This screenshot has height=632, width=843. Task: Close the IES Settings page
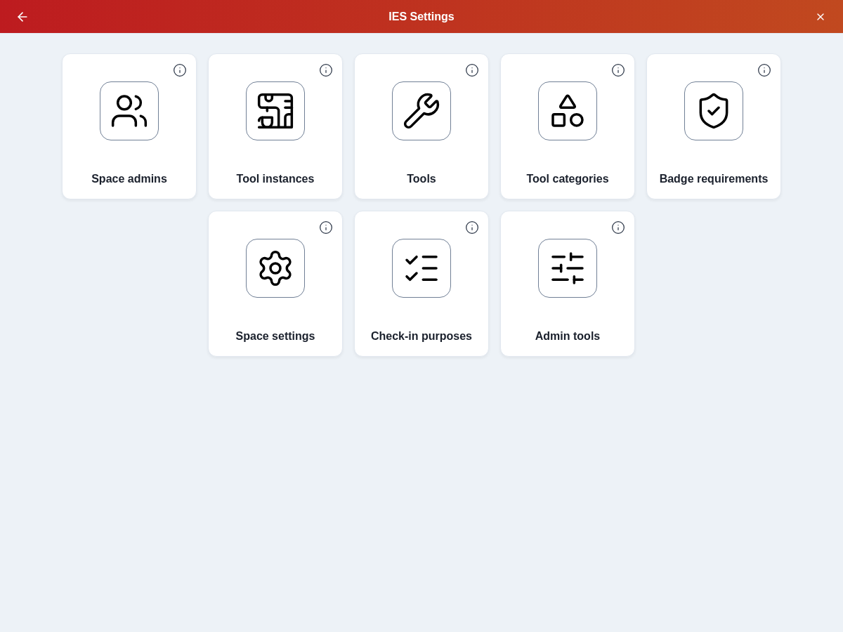pos(821,17)
